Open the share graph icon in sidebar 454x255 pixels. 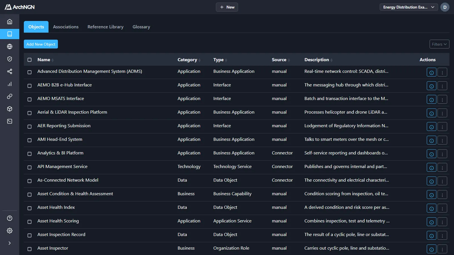[10, 71]
